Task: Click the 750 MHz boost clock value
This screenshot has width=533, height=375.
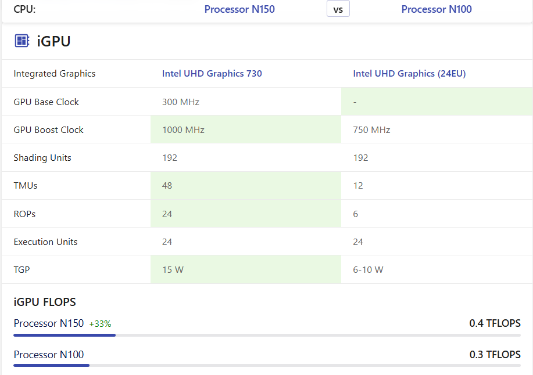Action: (371, 129)
